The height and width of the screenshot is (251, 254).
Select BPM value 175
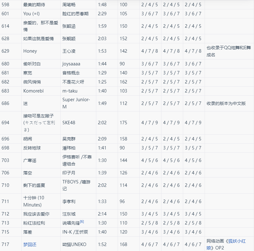click(124, 123)
